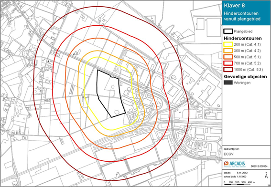
Task: Click the north arrow symbol
Action: click(266, 176)
